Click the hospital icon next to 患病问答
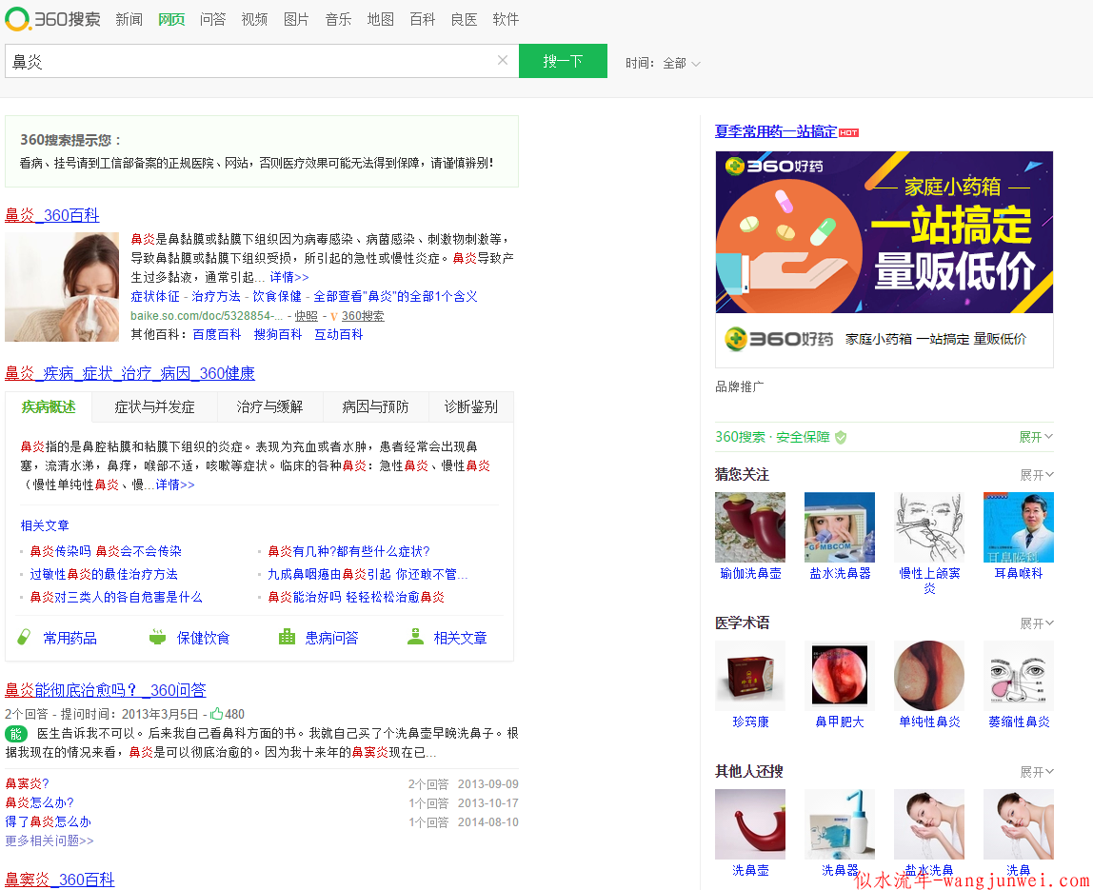This screenshot has width=1093, height=890. click(287, 637)
